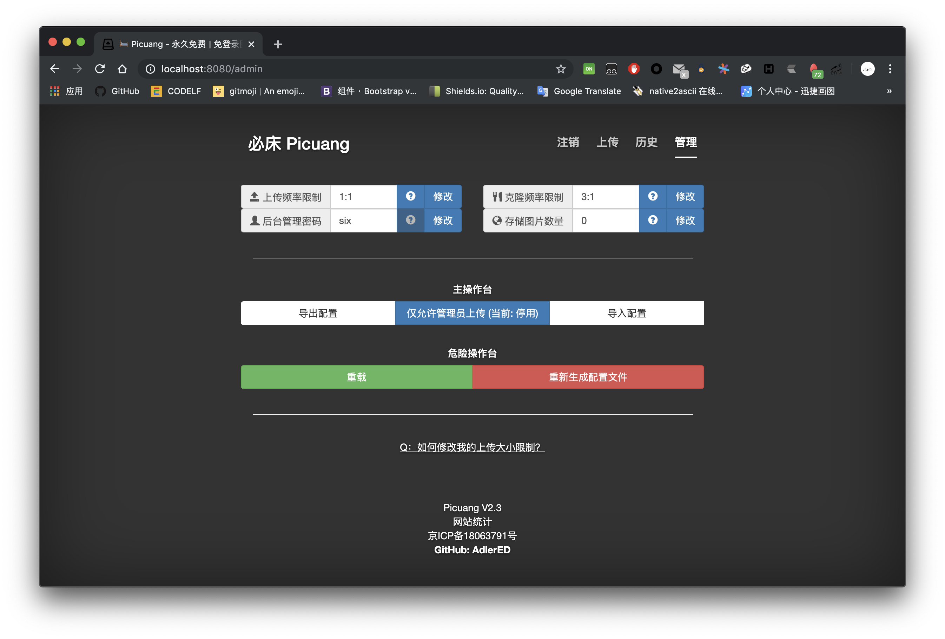Select the 管理 navigation tab
Image resolution: width=945 pixels, height=639 pixels.
point(686,142)
